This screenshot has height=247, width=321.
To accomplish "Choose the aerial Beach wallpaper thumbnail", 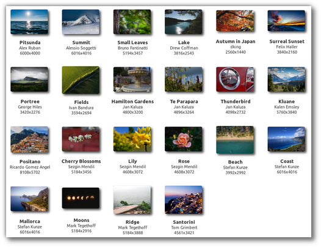I will tap(235, 140).
